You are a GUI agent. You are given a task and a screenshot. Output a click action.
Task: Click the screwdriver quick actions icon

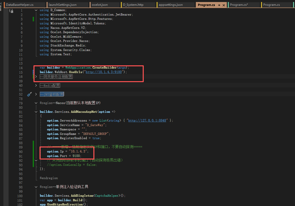[x=29, y=94]
